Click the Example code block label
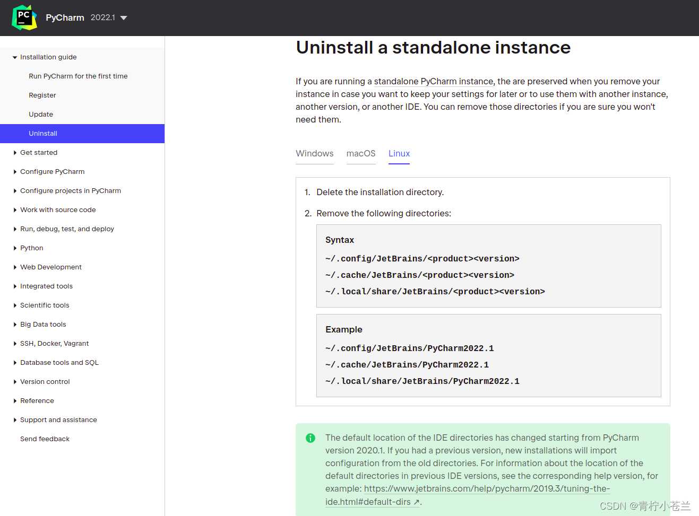This screenshot has height=516, width=699. coord(344,329)
